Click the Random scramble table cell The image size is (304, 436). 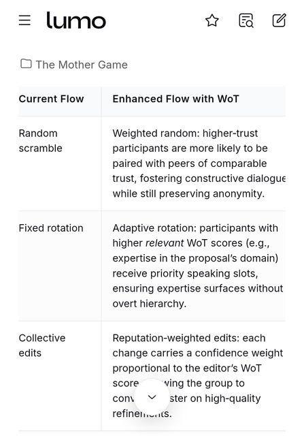[41, 141]
